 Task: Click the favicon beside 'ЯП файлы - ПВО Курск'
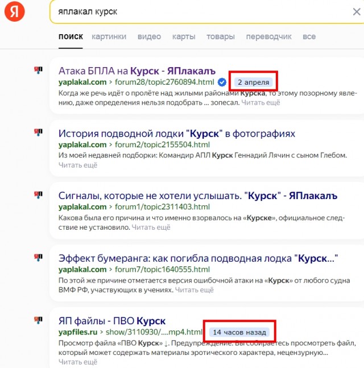[38, 320]
